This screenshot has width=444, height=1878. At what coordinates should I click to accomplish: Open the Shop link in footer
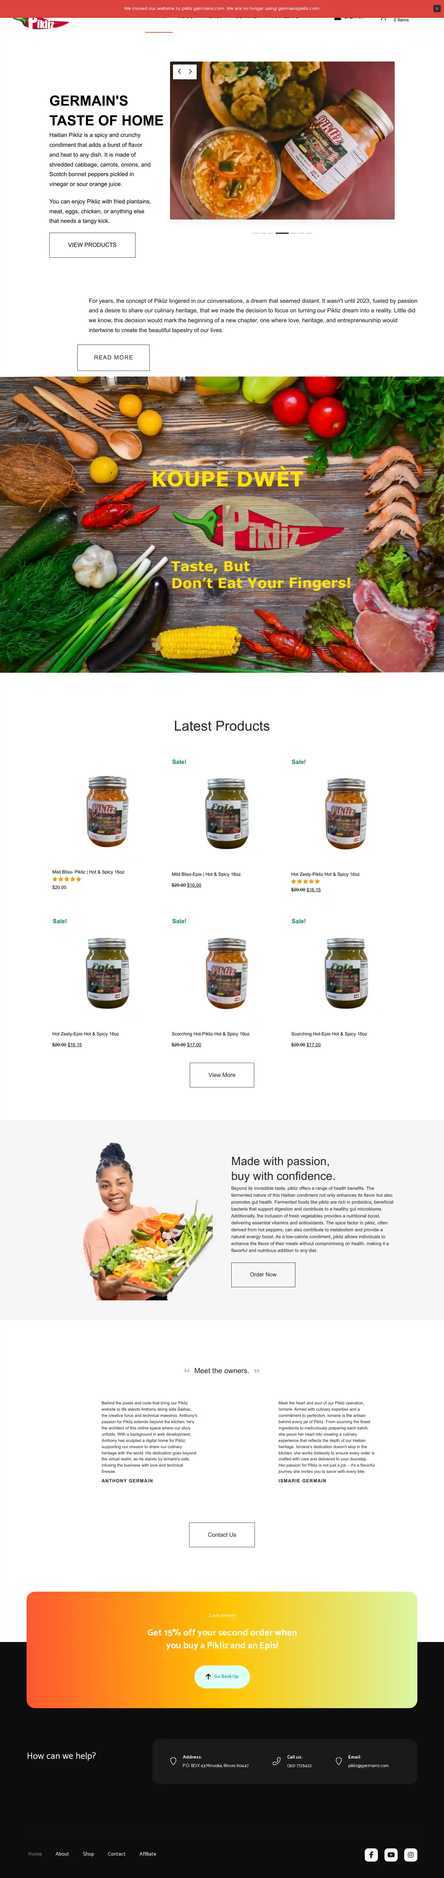pyautogui.click(x=88, y=1854)
